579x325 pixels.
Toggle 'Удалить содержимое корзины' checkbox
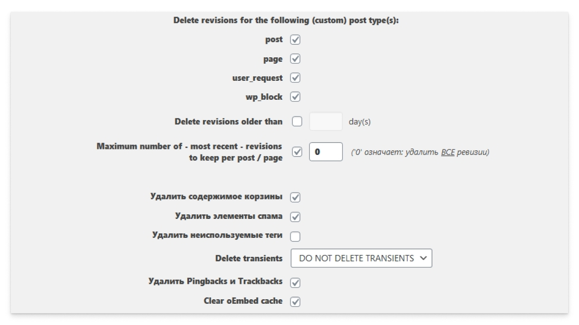(295, 197)
